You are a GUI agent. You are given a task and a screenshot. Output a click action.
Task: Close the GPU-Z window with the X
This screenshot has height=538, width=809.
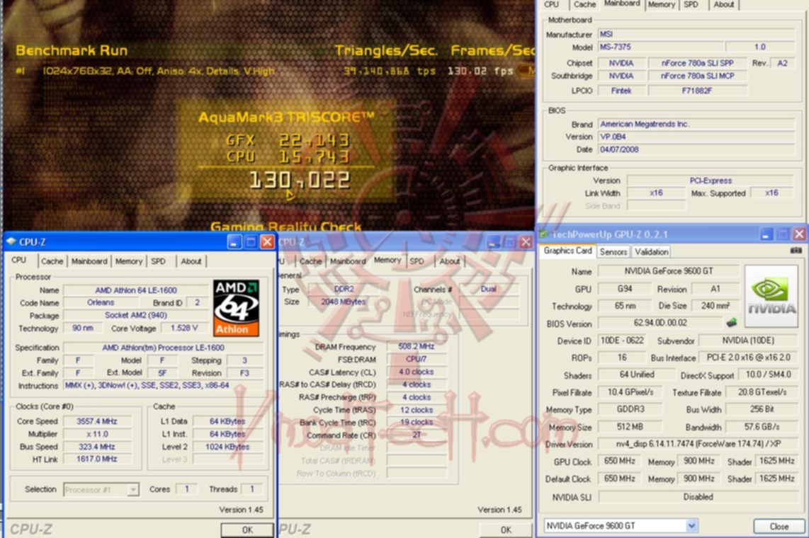tap(799, 234)
